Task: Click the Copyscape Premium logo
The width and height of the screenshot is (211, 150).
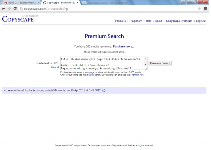Action: pos(20,18)
